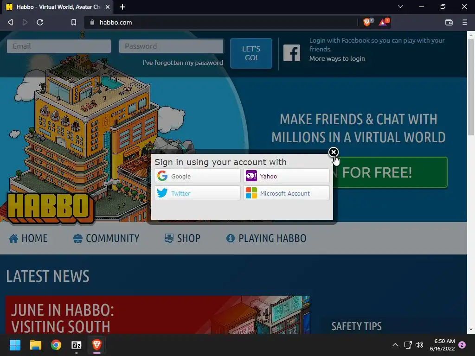Open the browser hamburger menu

click(x=465, y=22)
